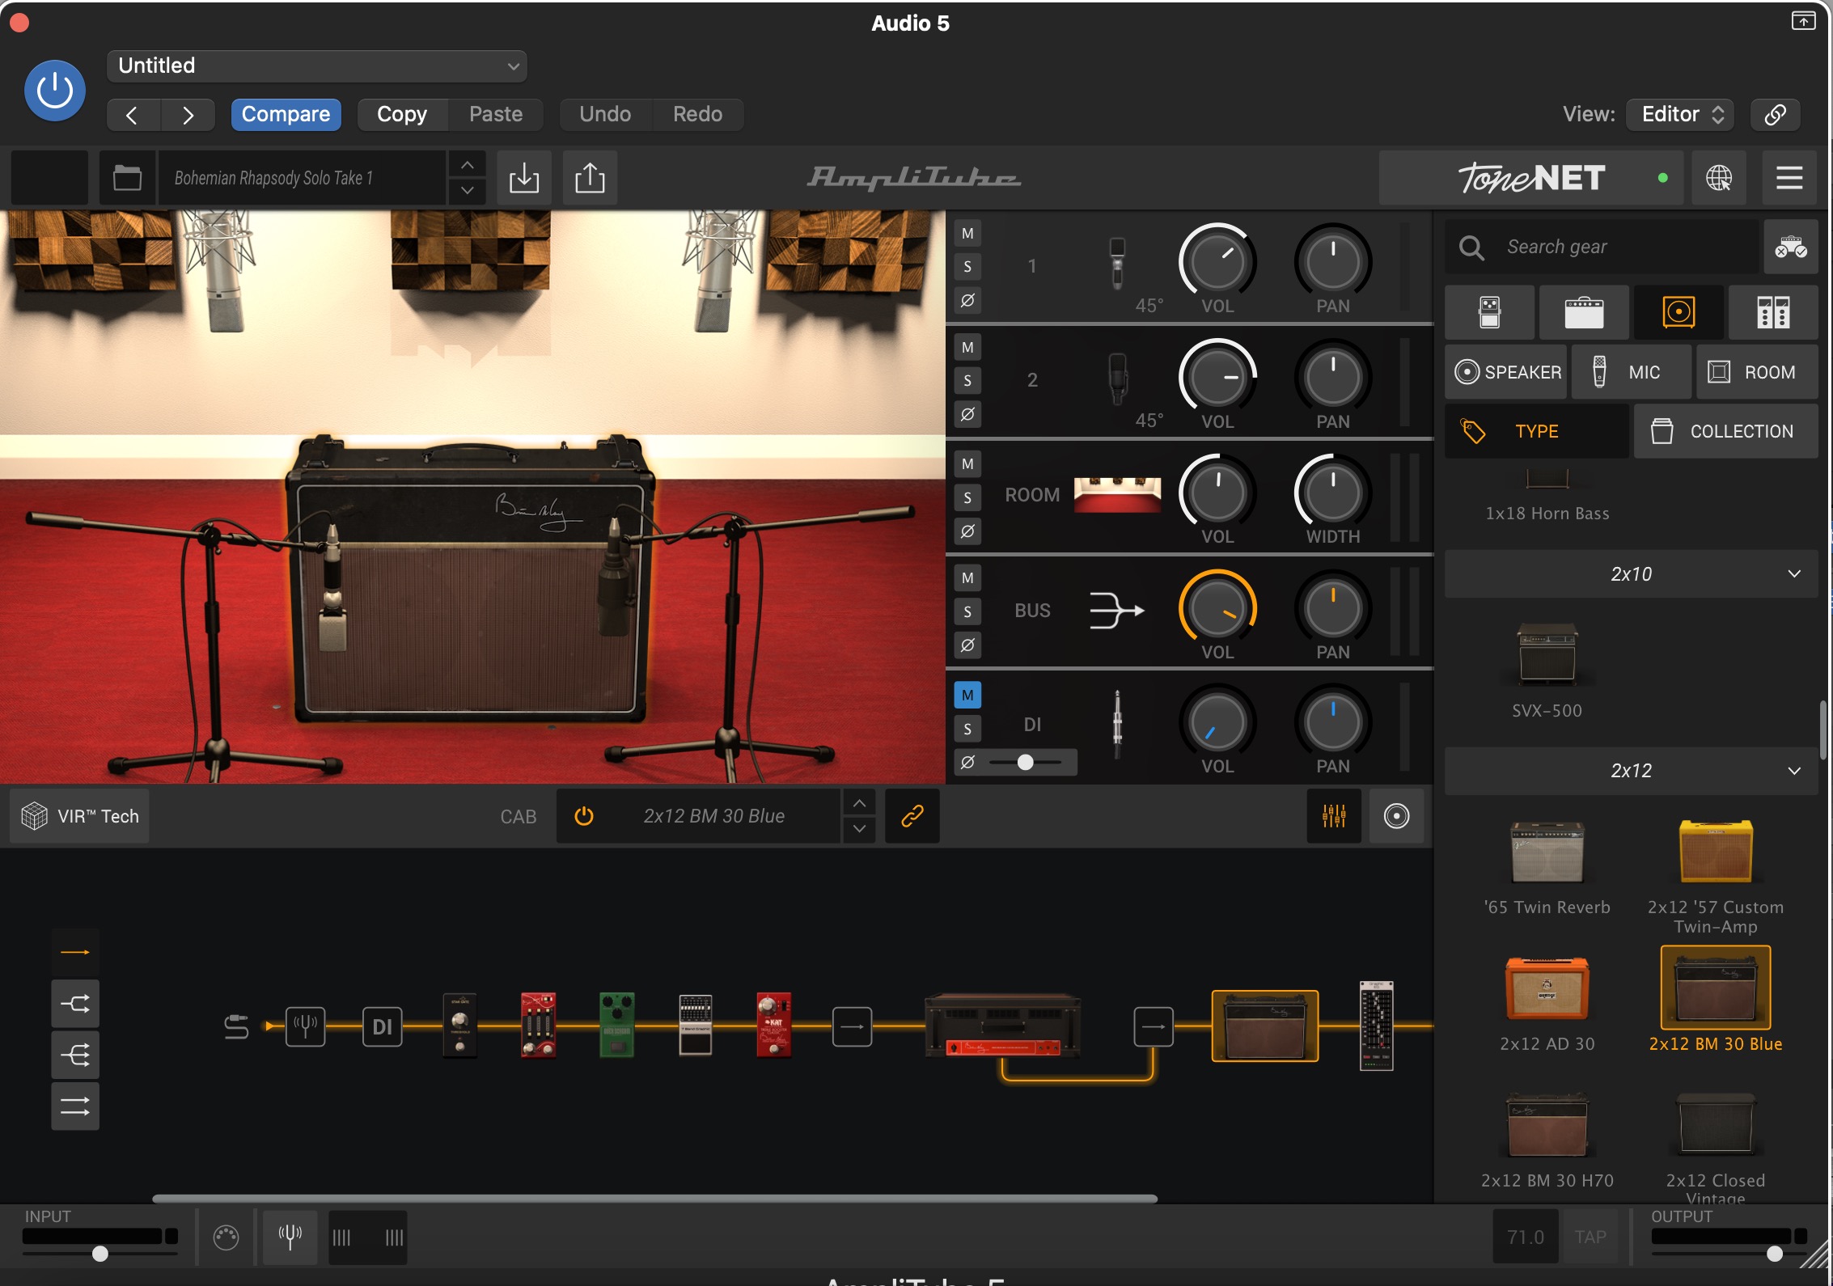Image resolution: width=1833 pixels, height=1286 pixels.
Task: Open the ToneNET panel
Action: (1530, 178)
